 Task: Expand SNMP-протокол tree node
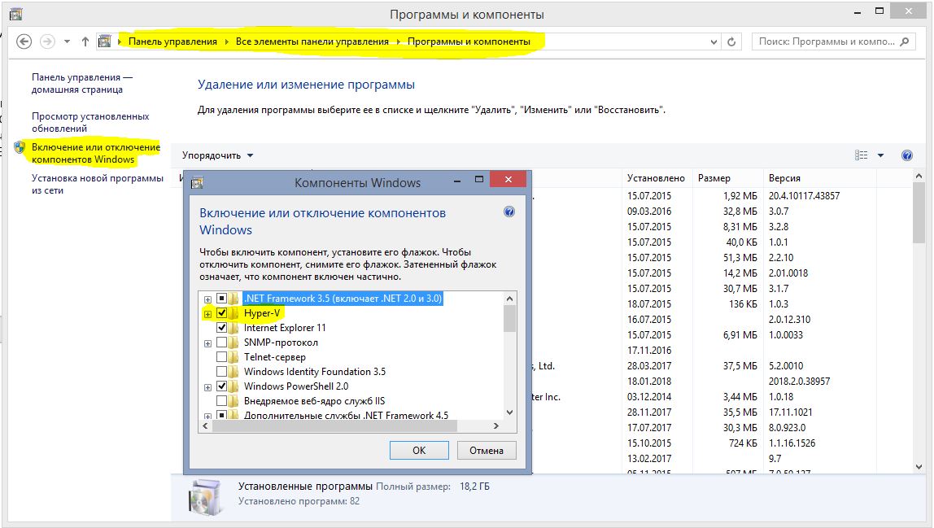(x=207, y=343)
